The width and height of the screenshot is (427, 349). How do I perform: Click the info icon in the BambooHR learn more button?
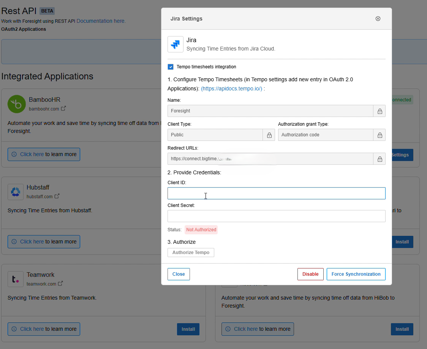[14, 154]
